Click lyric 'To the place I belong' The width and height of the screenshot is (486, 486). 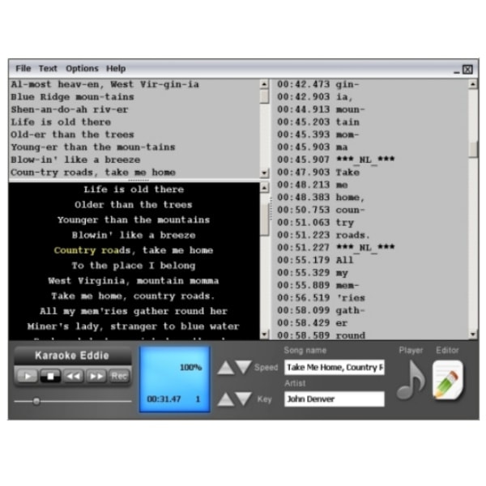coord(134,266)
